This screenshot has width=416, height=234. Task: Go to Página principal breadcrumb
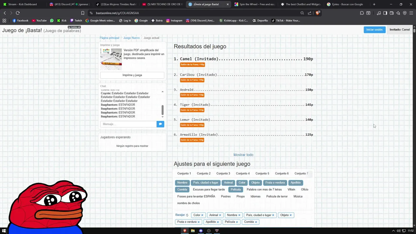pyautogui.click(x=110, y=38)
